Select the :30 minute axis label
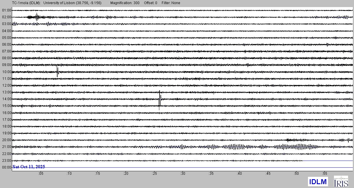Screen dimensions: 354x188 pos(183,174)
